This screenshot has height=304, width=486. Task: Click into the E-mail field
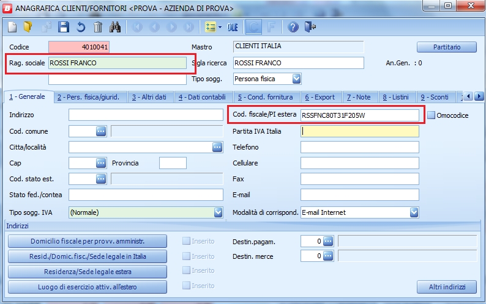360,195
